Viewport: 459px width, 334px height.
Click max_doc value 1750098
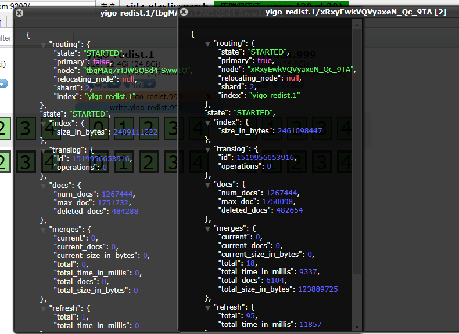coord(278,202)
